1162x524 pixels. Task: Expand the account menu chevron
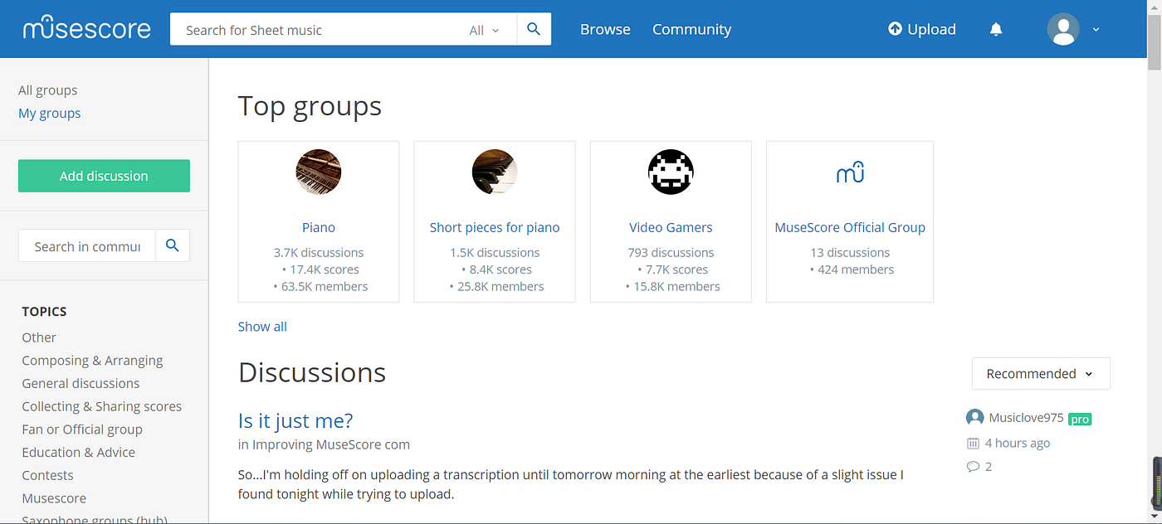(x=1096, y=30)
